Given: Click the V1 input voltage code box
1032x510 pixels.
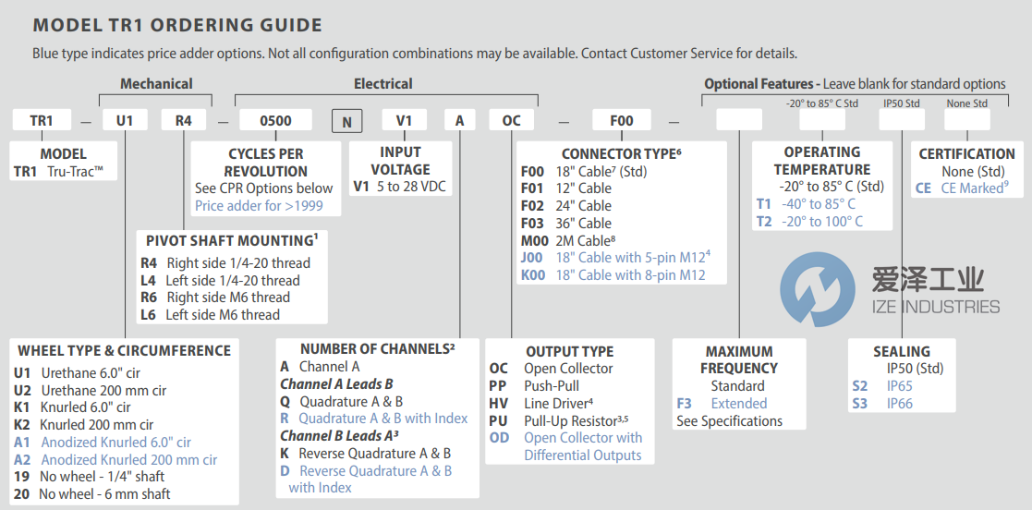Looking at the screenshot, I should tap(404, 120).
